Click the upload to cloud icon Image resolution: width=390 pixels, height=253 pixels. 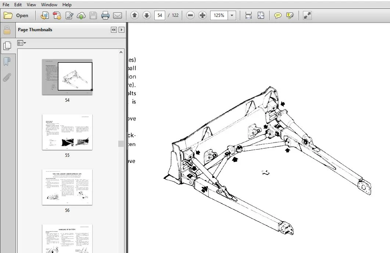[x=81, y=15]
